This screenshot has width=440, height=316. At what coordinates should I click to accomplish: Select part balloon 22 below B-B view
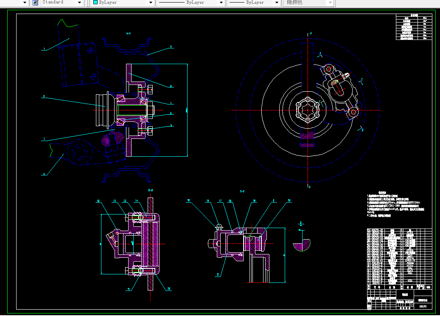(169, 288)
